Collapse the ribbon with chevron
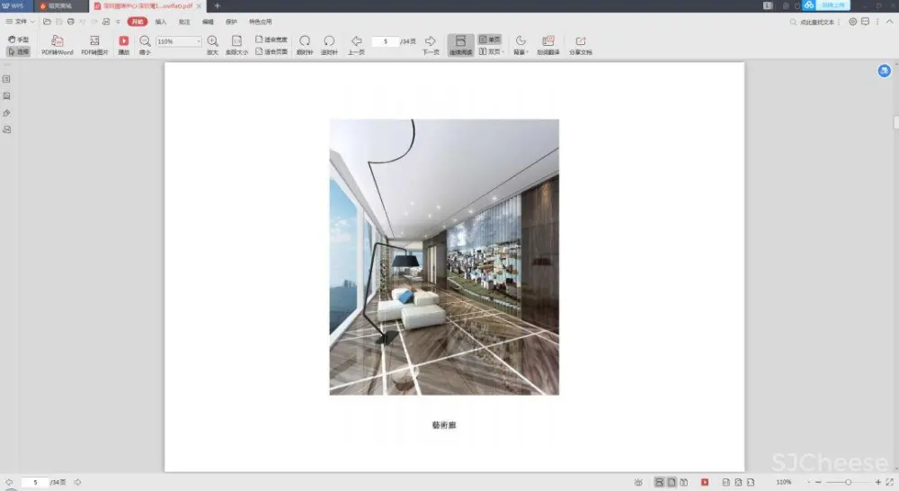The width and height of the screenshot is (899, 491). (x=889, y=22)
